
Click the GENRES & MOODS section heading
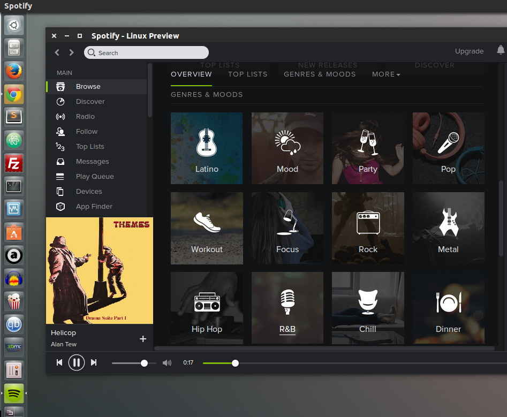[207, 95]
